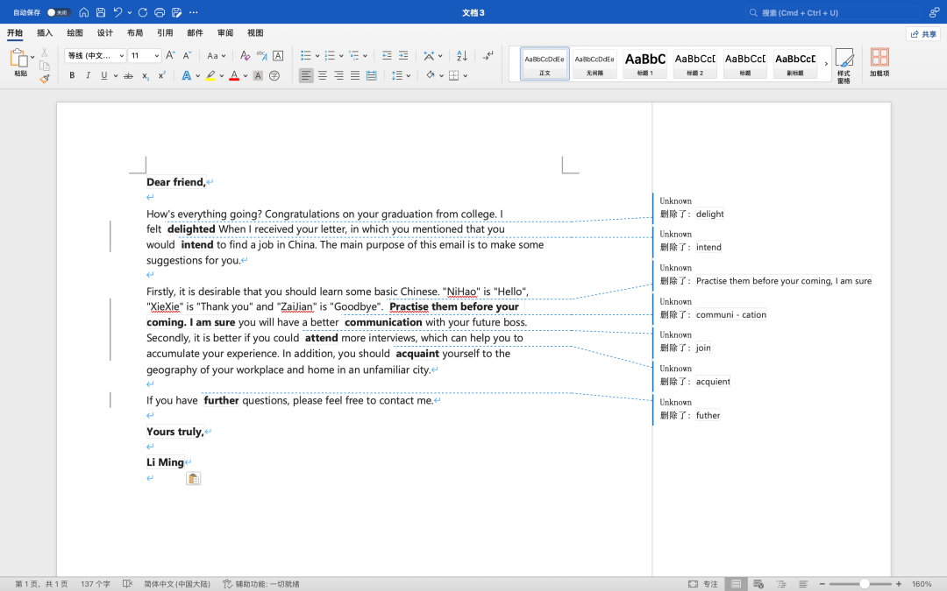Undo the last action
Screen dimensions: 947x591
click(x=117, y=12)
